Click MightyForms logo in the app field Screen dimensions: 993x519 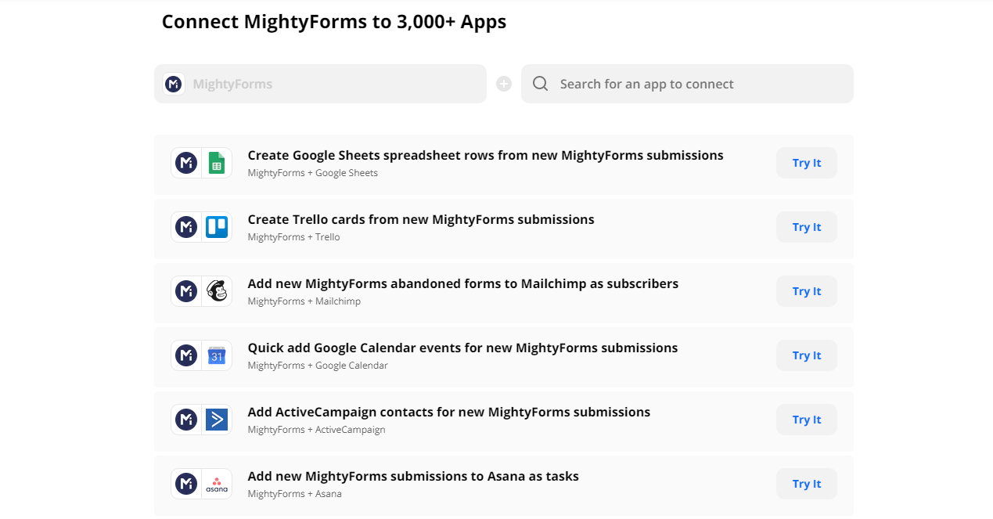click(x=174, y=84)
